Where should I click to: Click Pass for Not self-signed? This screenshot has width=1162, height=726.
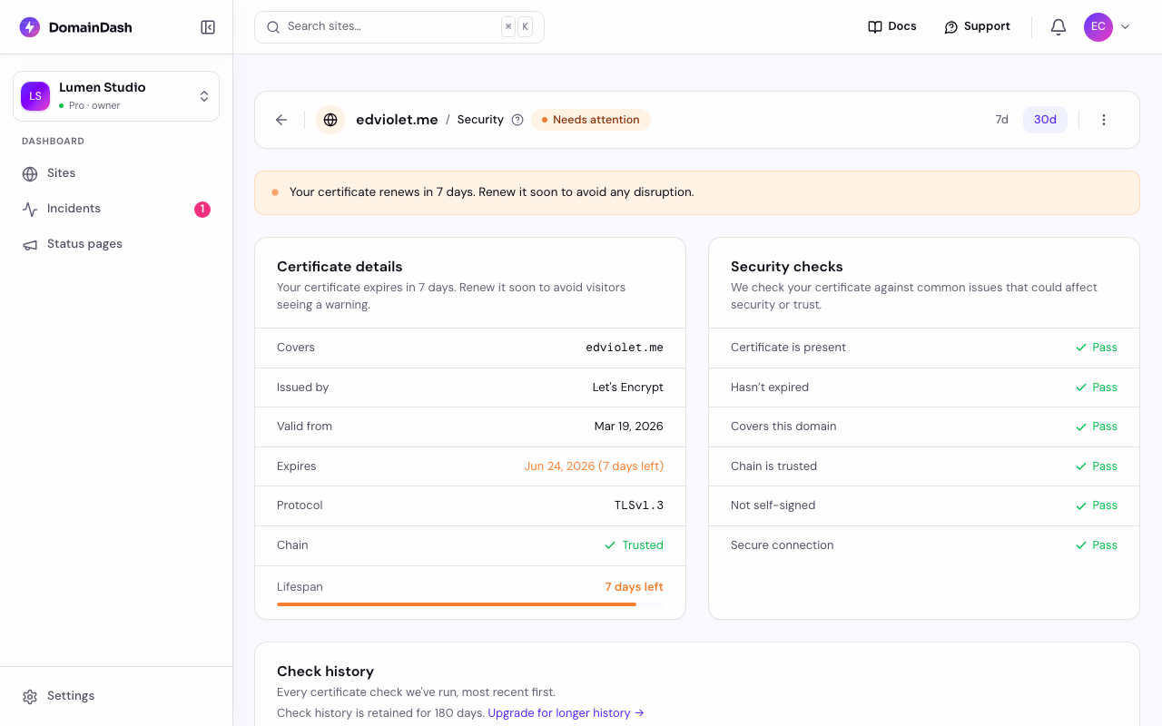pos(1097,505)
